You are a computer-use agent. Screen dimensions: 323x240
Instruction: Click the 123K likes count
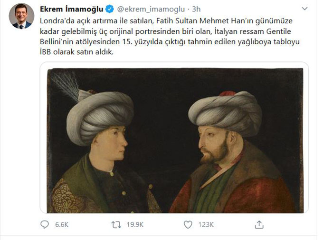click(x=206, y=225)
